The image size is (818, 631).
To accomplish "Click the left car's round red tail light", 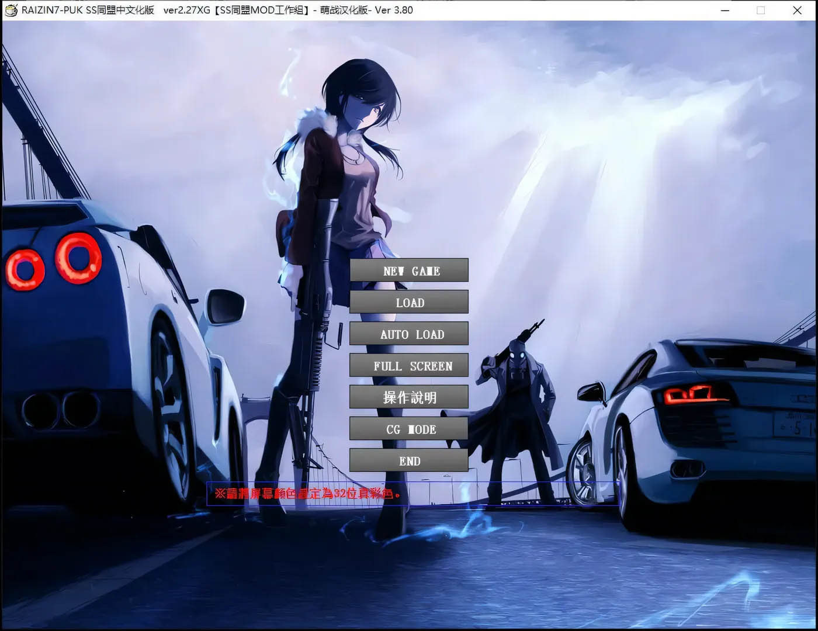I will click(x=78, y=258).
